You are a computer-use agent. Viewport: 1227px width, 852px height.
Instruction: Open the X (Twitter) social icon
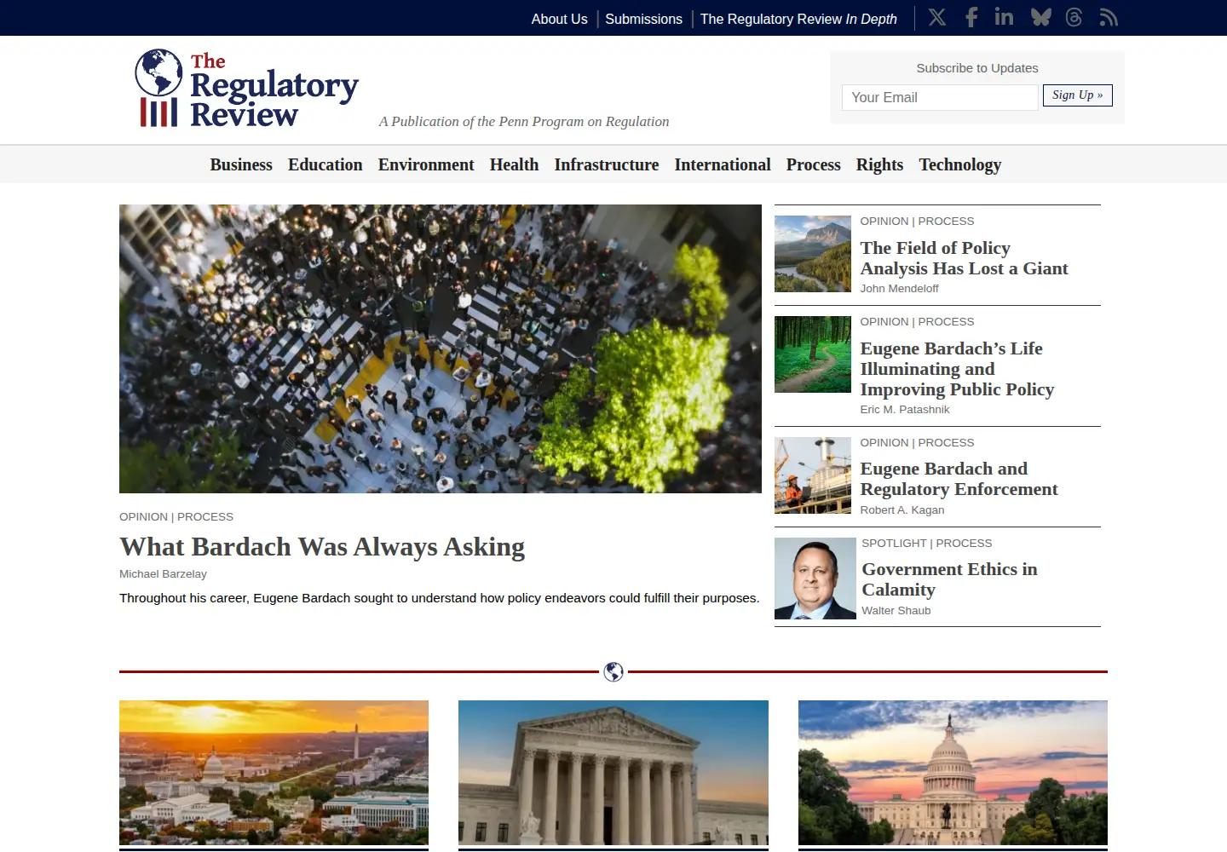(937, 18)
